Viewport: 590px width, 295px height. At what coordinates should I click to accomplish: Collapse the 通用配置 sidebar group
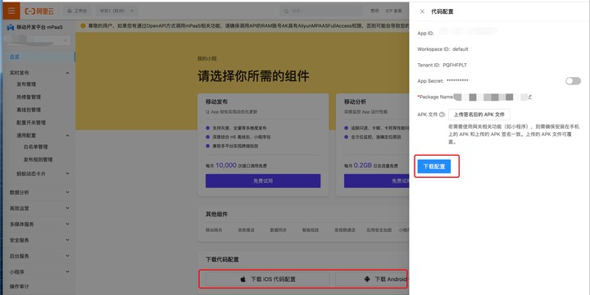click(68, 135)
